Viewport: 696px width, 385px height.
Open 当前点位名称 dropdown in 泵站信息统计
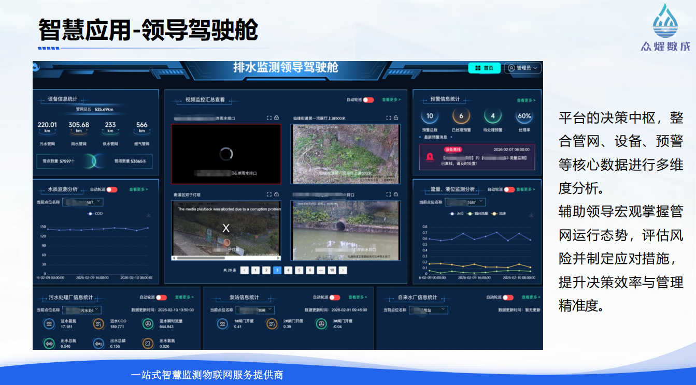tap(255, 310)
